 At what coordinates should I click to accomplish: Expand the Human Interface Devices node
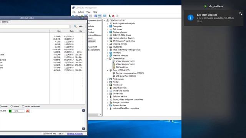tap(108, 38)
